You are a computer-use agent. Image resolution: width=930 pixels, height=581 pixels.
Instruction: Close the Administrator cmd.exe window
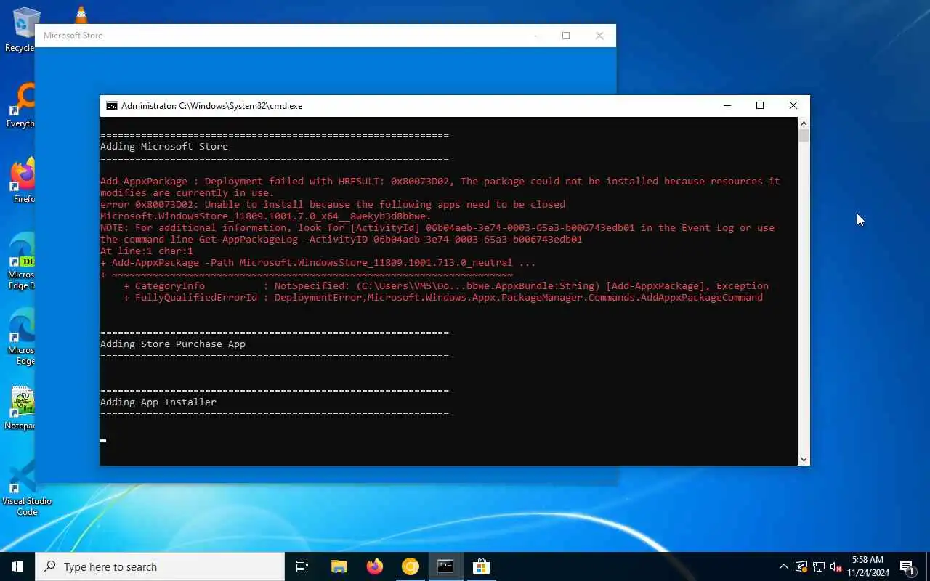[793, 106]
